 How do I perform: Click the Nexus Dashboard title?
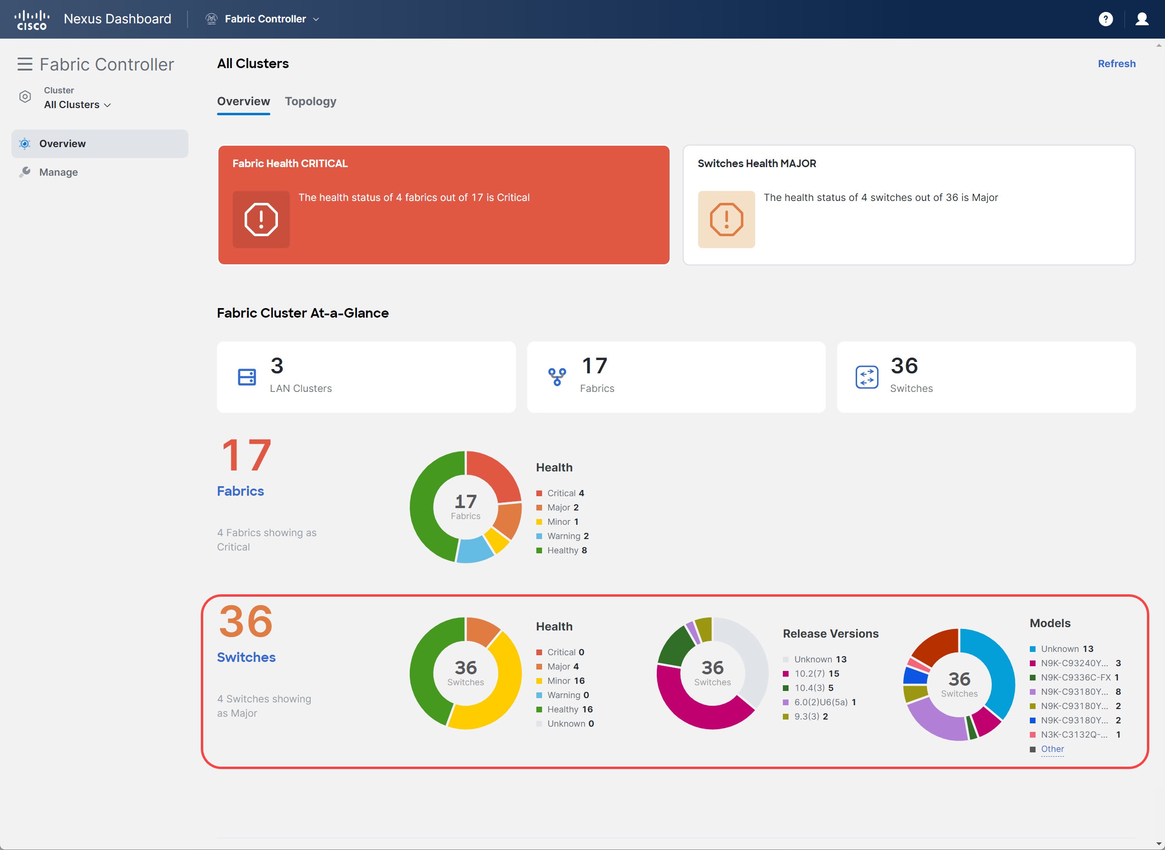coord(117,19)
